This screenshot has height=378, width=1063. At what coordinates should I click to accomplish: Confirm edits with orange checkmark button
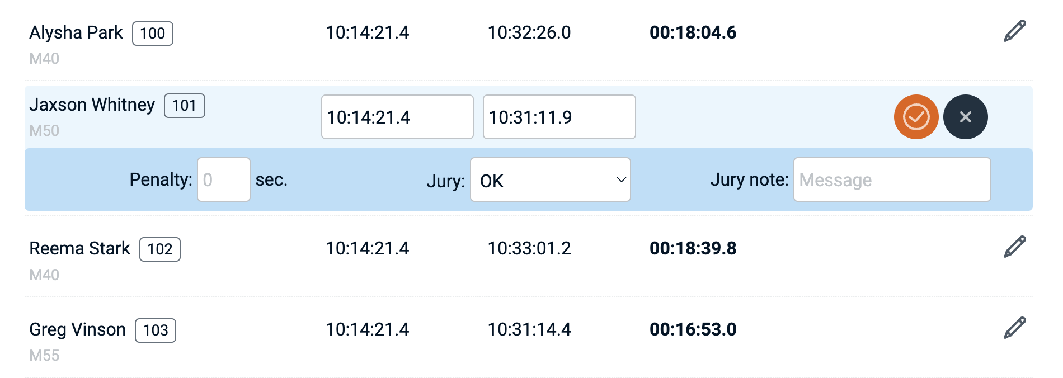coord(916,117)
